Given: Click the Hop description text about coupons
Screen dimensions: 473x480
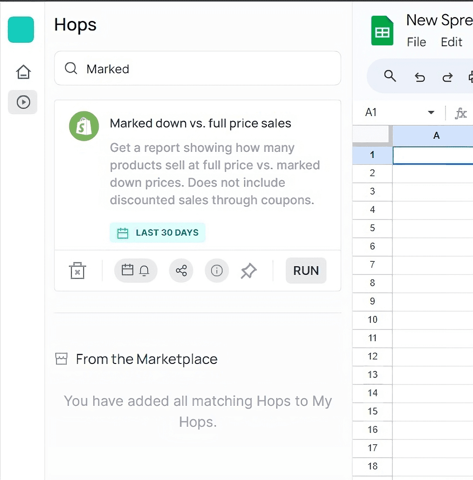Looking at the screenshot, I should click(215, 174).
